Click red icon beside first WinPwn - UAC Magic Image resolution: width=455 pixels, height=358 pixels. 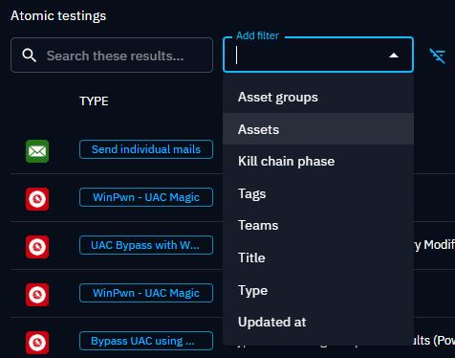point(37,199)
